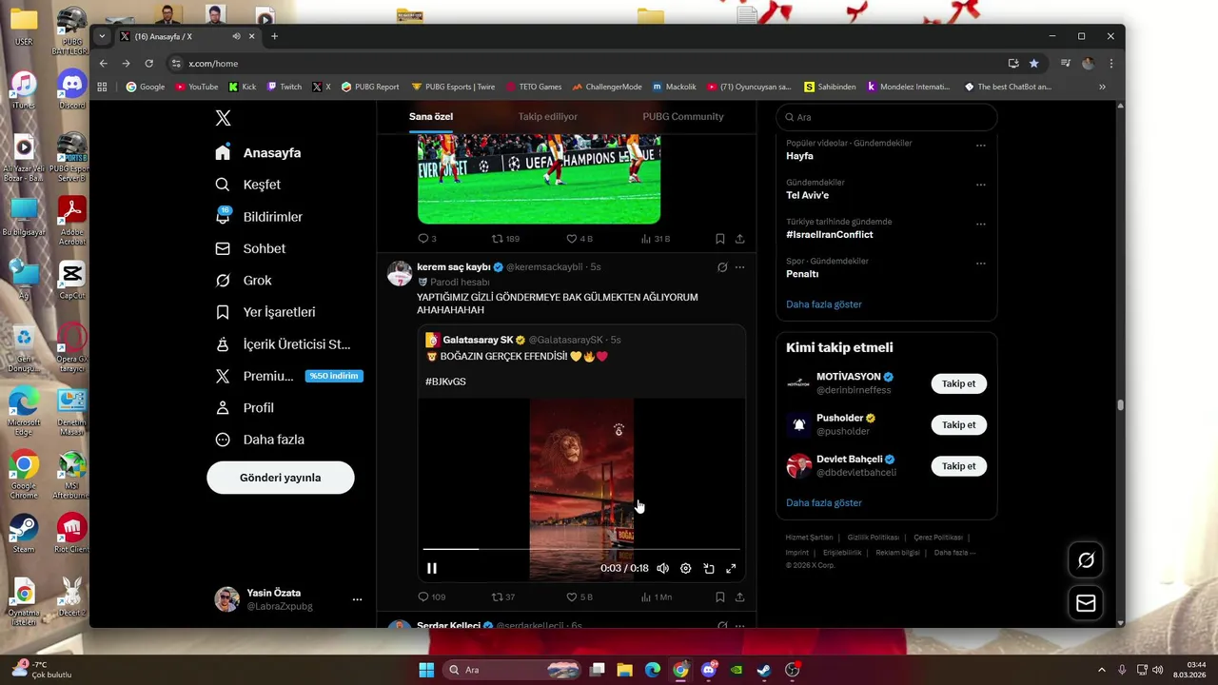Open #IsraelIranConflict trending topic
This screenshot has width=1218, height=685.
pos(829,234)
